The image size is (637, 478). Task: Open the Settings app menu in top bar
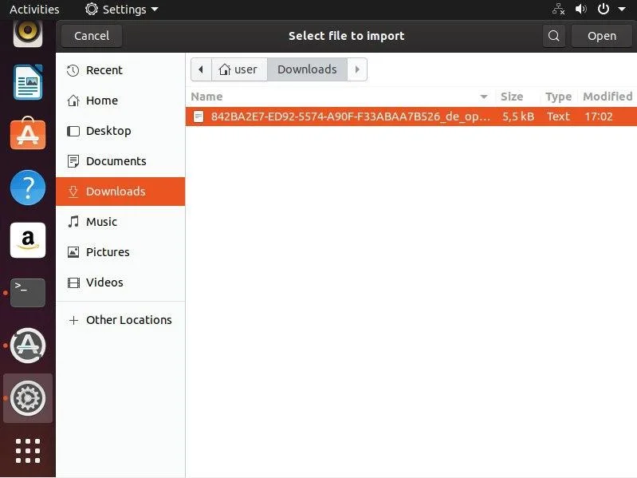point(122,10)
